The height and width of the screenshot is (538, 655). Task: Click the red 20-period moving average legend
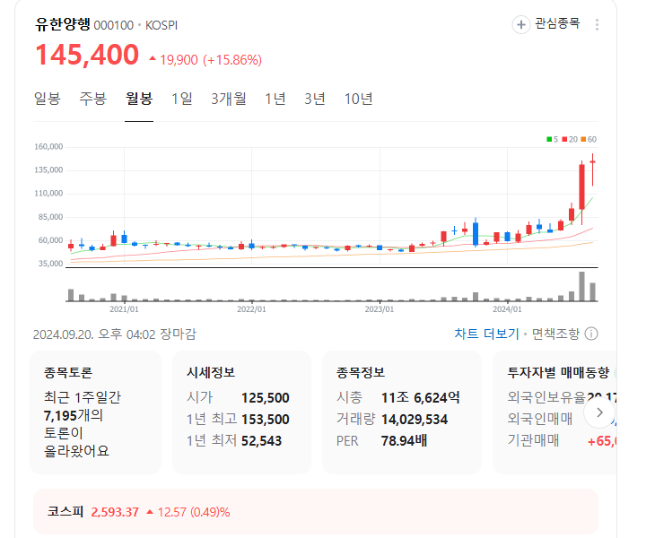click(570, 139)
